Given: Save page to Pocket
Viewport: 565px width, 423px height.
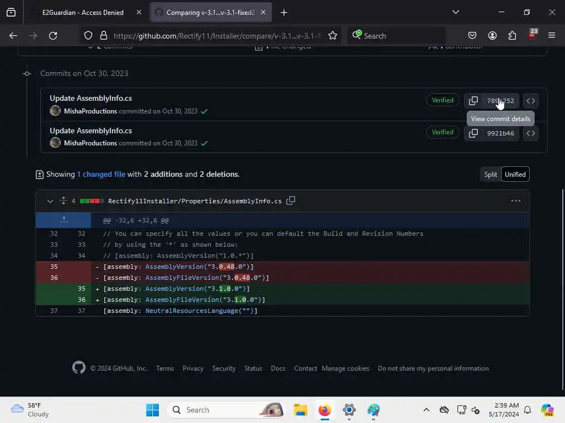Looking at the screenshot, I should click(472, 36).
